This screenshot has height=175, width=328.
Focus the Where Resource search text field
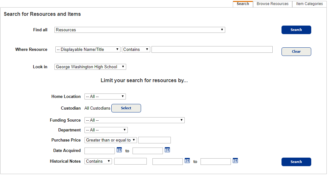click(212, 50)
